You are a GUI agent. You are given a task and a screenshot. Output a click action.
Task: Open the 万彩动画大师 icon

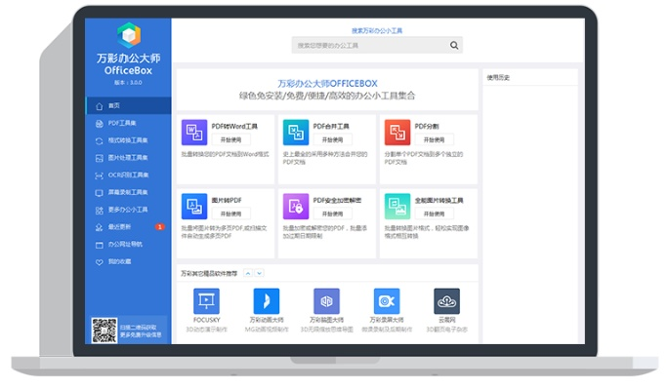pyautogui.click(x=266, y=300)
